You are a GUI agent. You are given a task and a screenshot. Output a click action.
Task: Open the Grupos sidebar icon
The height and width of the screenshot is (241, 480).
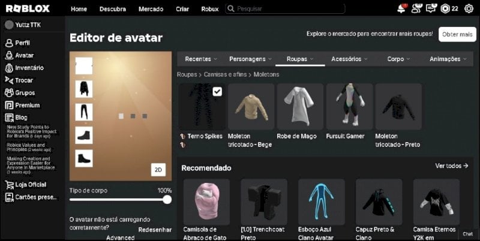point(9,93)
